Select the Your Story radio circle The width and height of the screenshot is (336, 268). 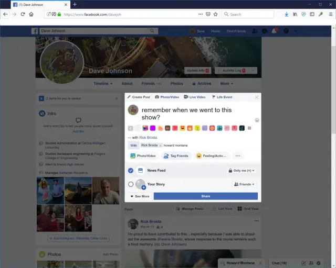tap(131, 184)
